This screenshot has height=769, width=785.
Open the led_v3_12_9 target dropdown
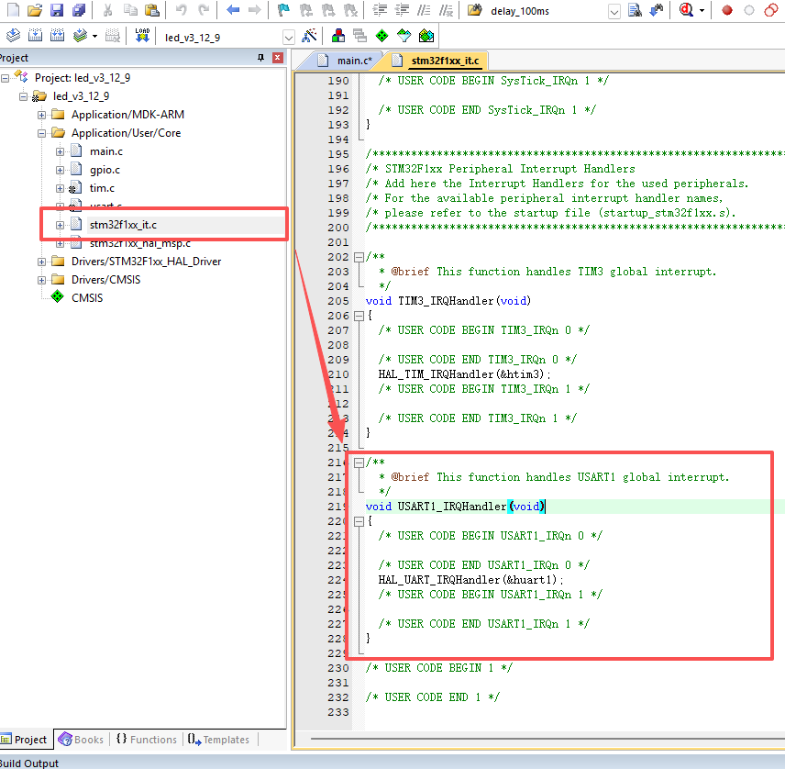(288, 38)
